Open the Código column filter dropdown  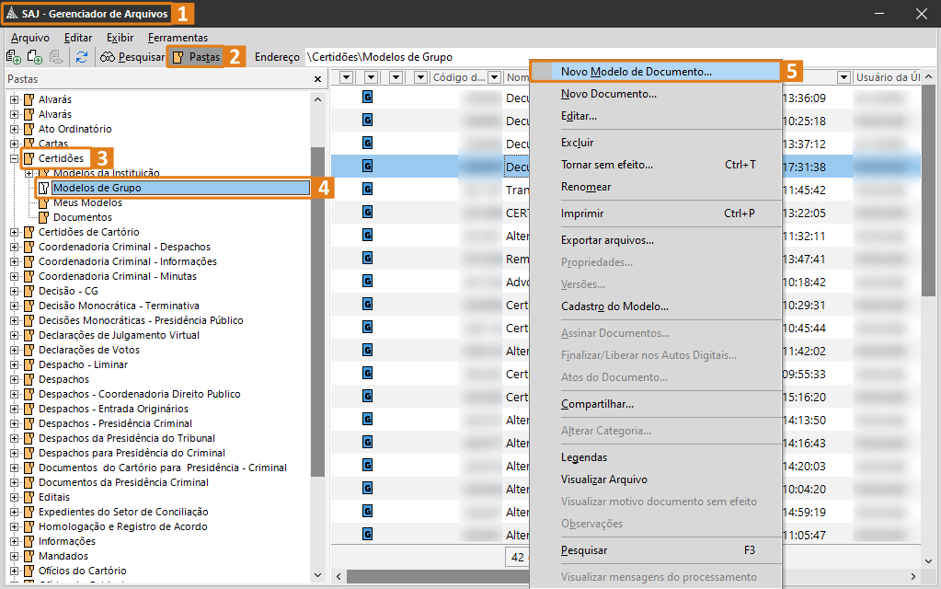495,77
